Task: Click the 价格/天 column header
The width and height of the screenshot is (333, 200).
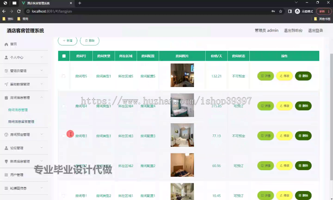Action: point(216,56)
